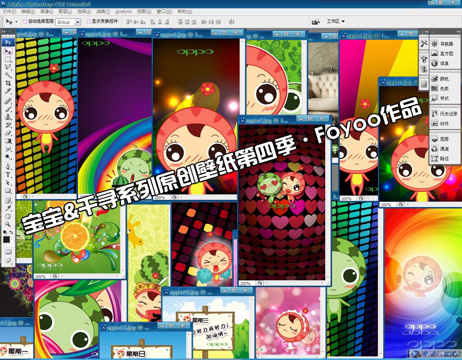Select the Crop tool
Image resolution: width=462 pixels, height=360 pixels.
click(x=8, y=83)
